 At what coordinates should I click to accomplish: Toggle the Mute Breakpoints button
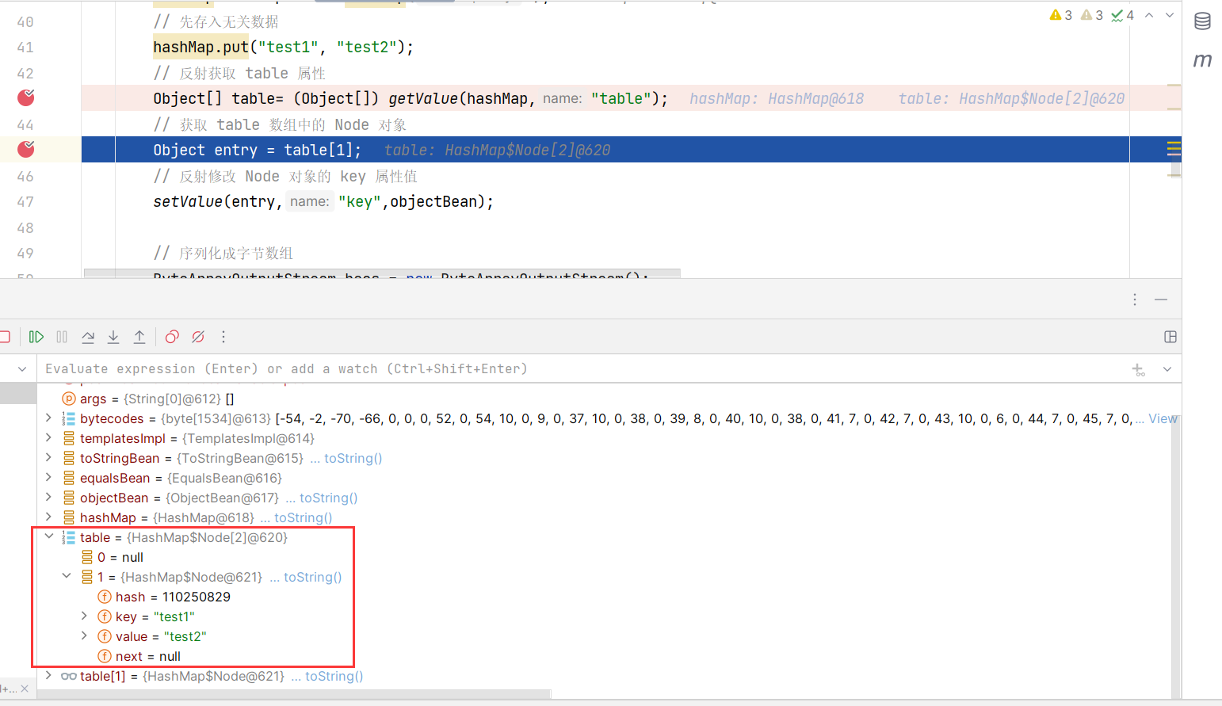click(198, 337)
